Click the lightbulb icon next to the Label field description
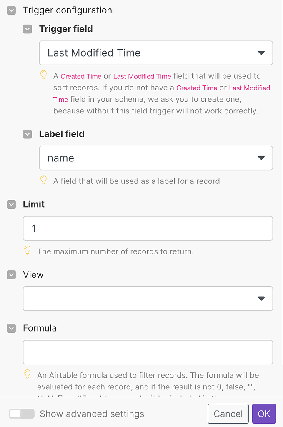 [x=43, y=180]
